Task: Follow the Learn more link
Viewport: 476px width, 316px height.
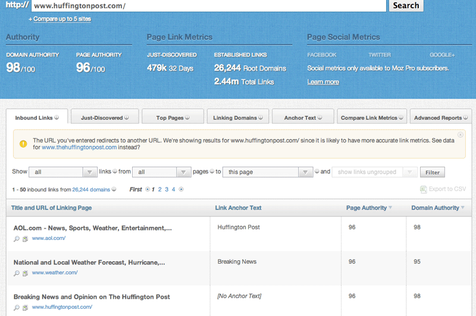Action: point(323,82)
